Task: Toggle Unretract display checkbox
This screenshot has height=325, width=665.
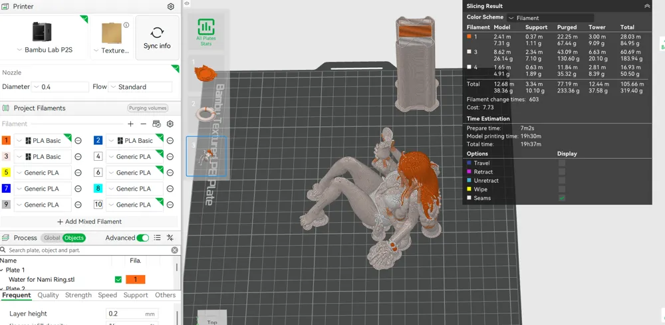Action: click(x=561, y=181)
